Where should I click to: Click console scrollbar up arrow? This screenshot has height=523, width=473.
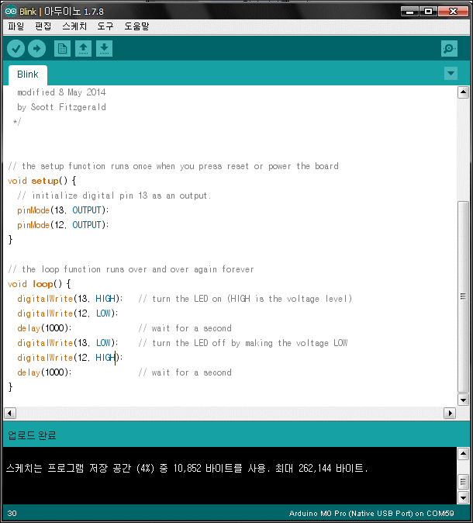(463, 454)
